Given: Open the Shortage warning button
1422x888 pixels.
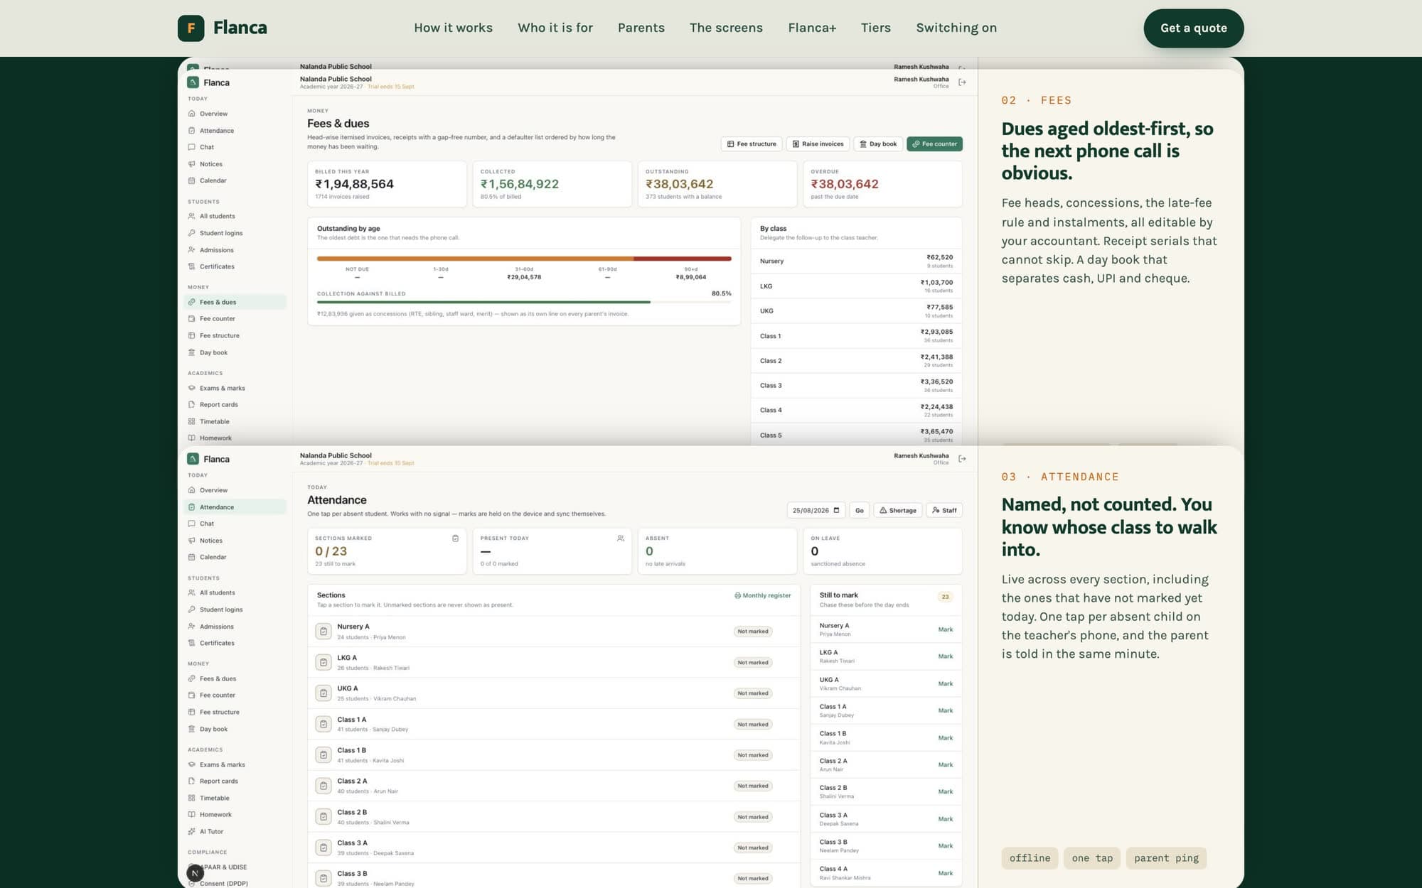Looking at the screenshot, I should (898, 510).
